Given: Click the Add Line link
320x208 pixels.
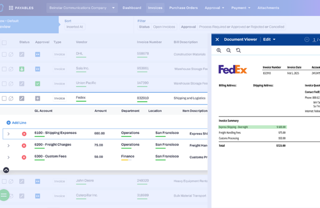Looking at the screenshot, I should pyautogui.click(x=19, y=123).
